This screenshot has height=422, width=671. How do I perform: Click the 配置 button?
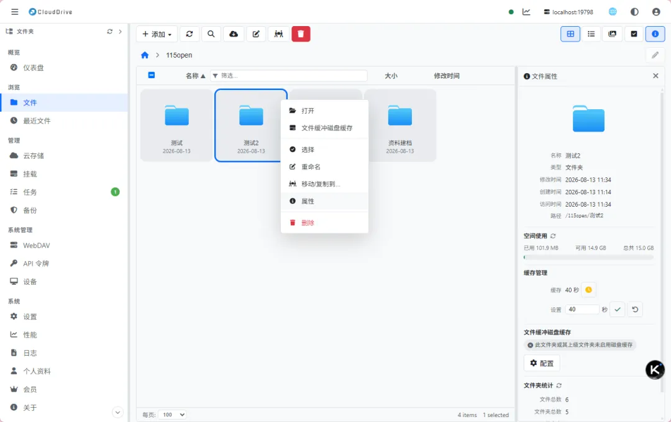pyautogui.click(x=542, y=363)
